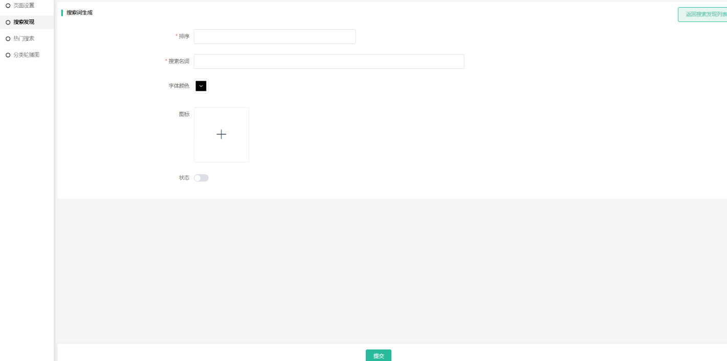Focus the 搜索名词 input field

329,61
